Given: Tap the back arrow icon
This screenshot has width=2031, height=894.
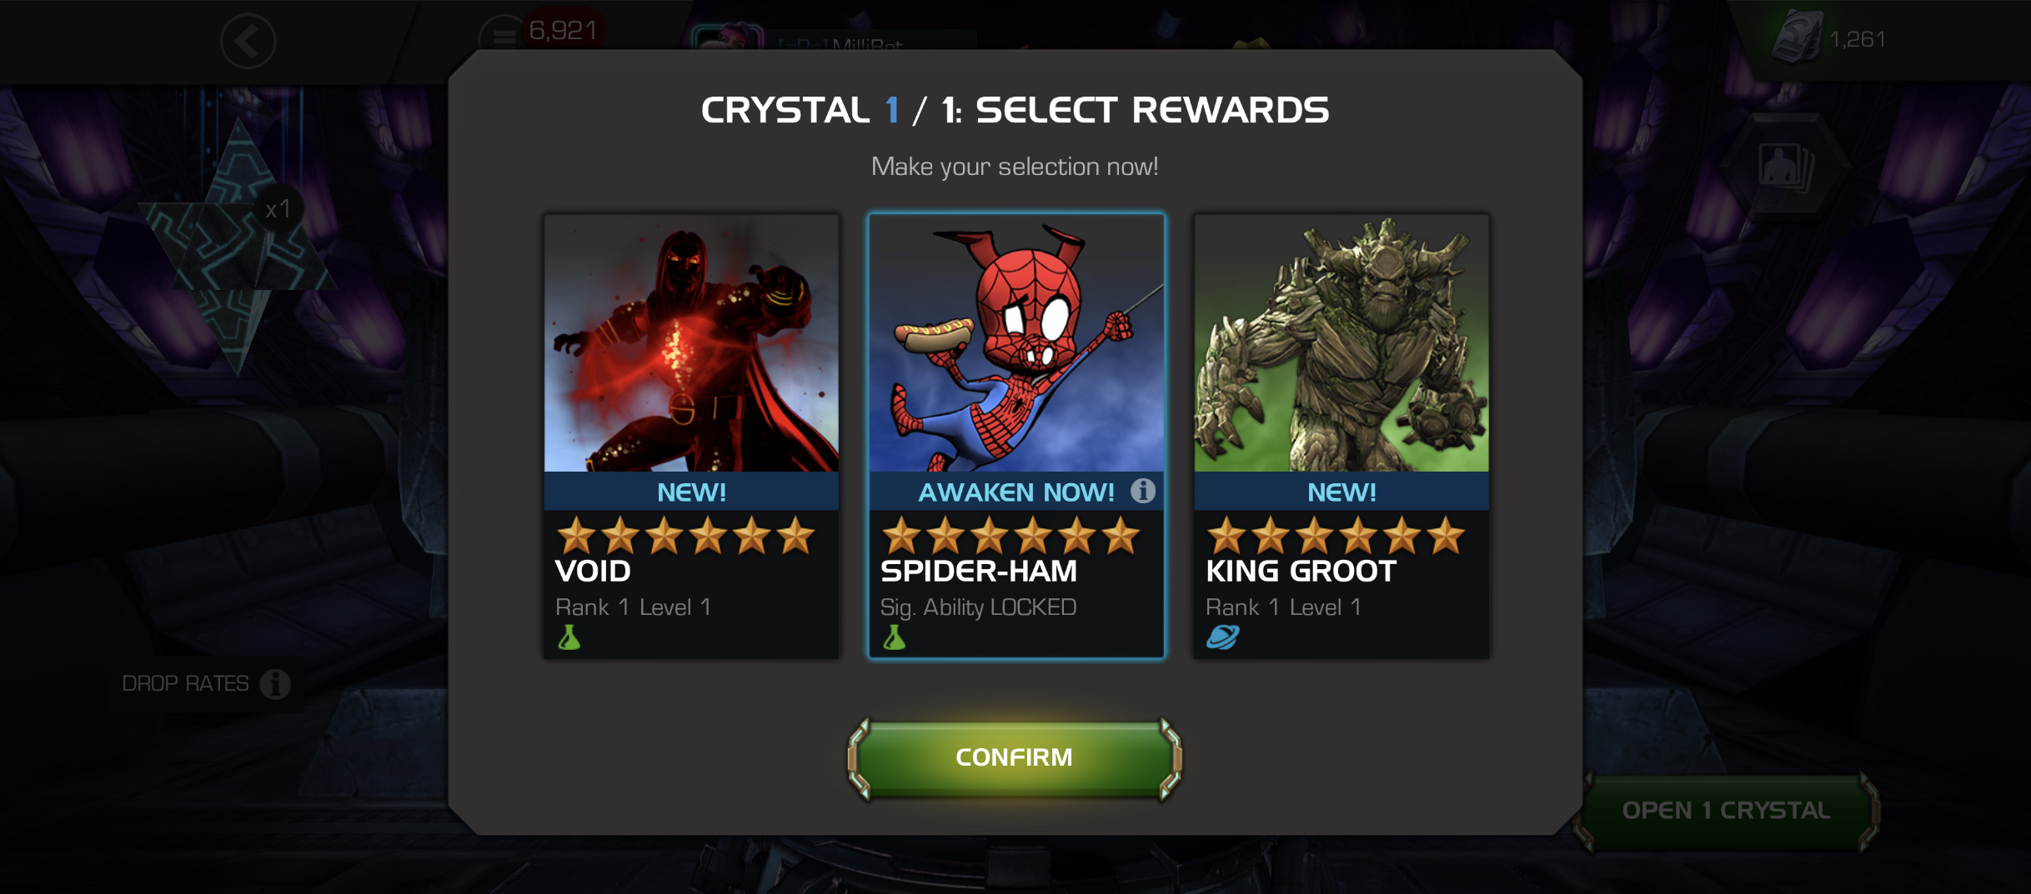Looking at the screenshot, I should 248,41.
